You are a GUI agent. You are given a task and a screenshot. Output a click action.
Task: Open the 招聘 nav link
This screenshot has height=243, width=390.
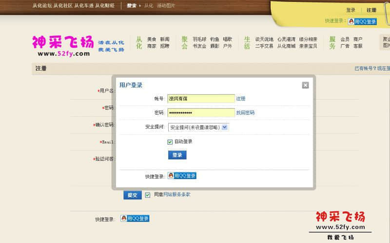[165, 46]
